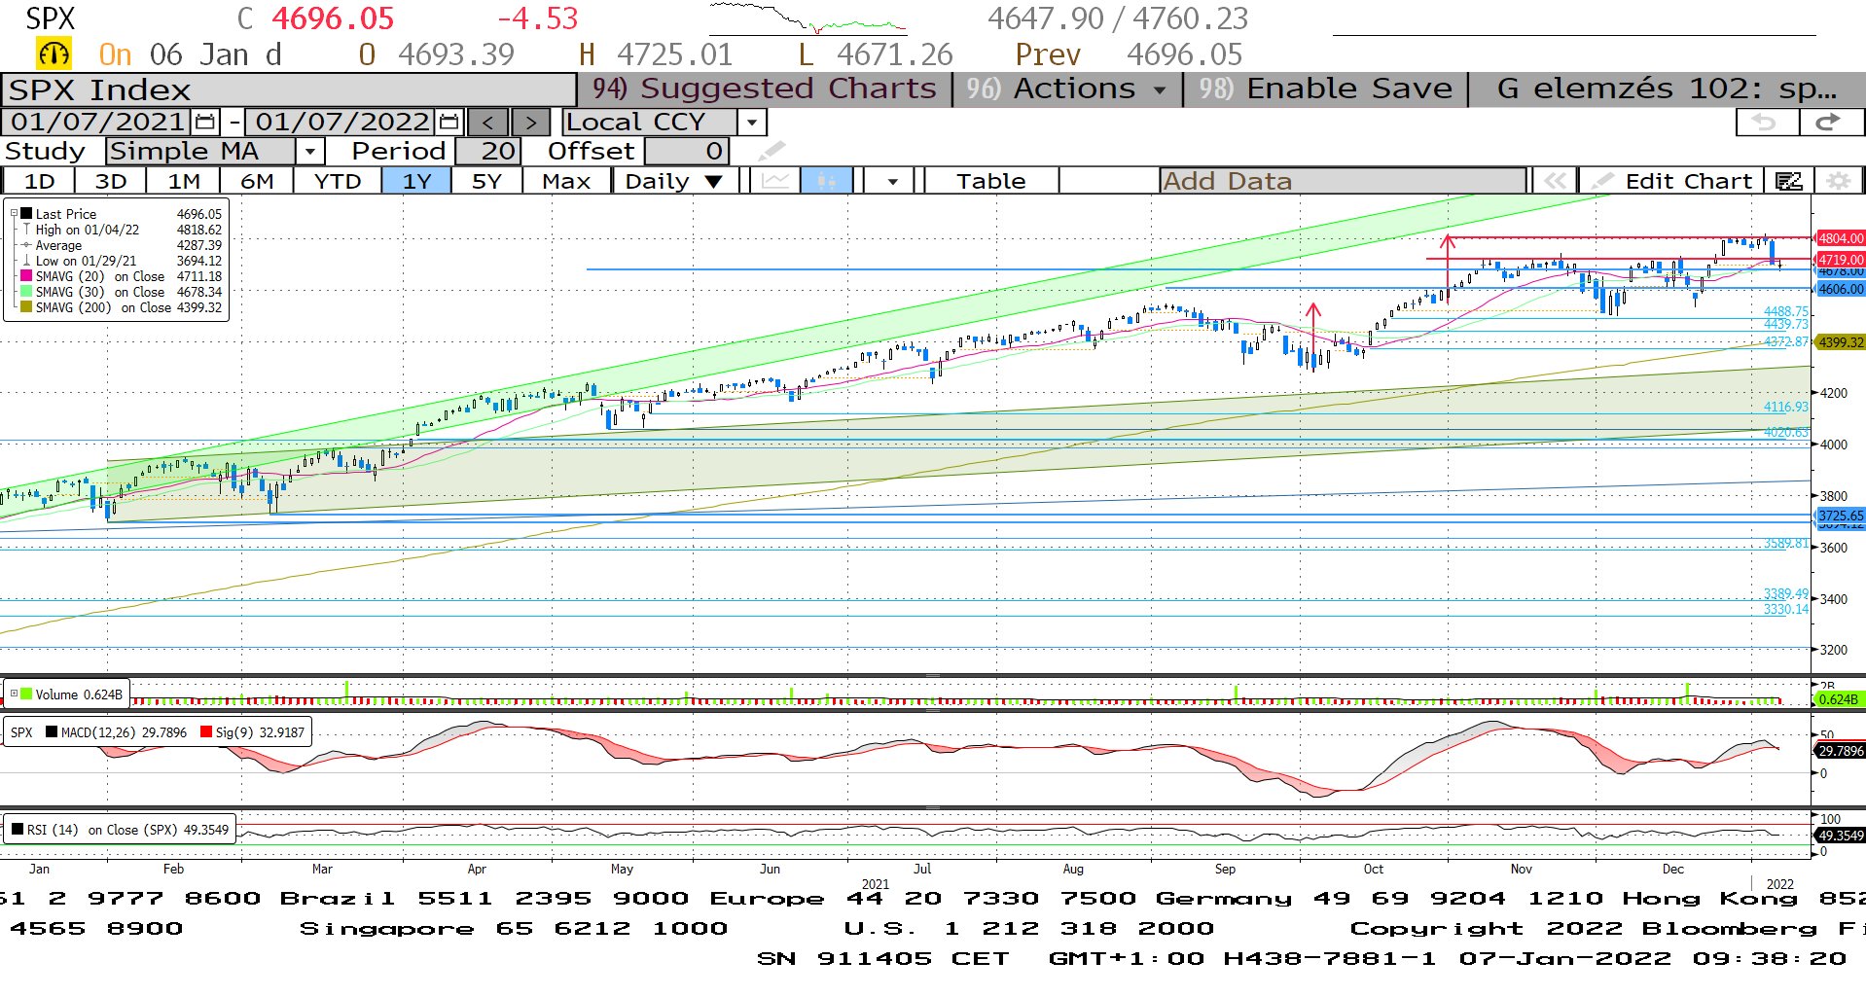Select the line chart type icon
This screenshot has height=997, width=1866.
(x=775, y=181)
